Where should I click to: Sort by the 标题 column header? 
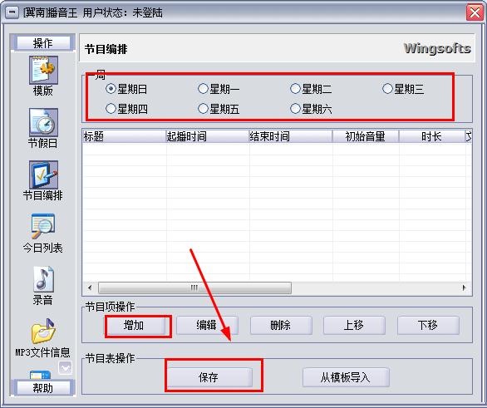coord(124,136)
